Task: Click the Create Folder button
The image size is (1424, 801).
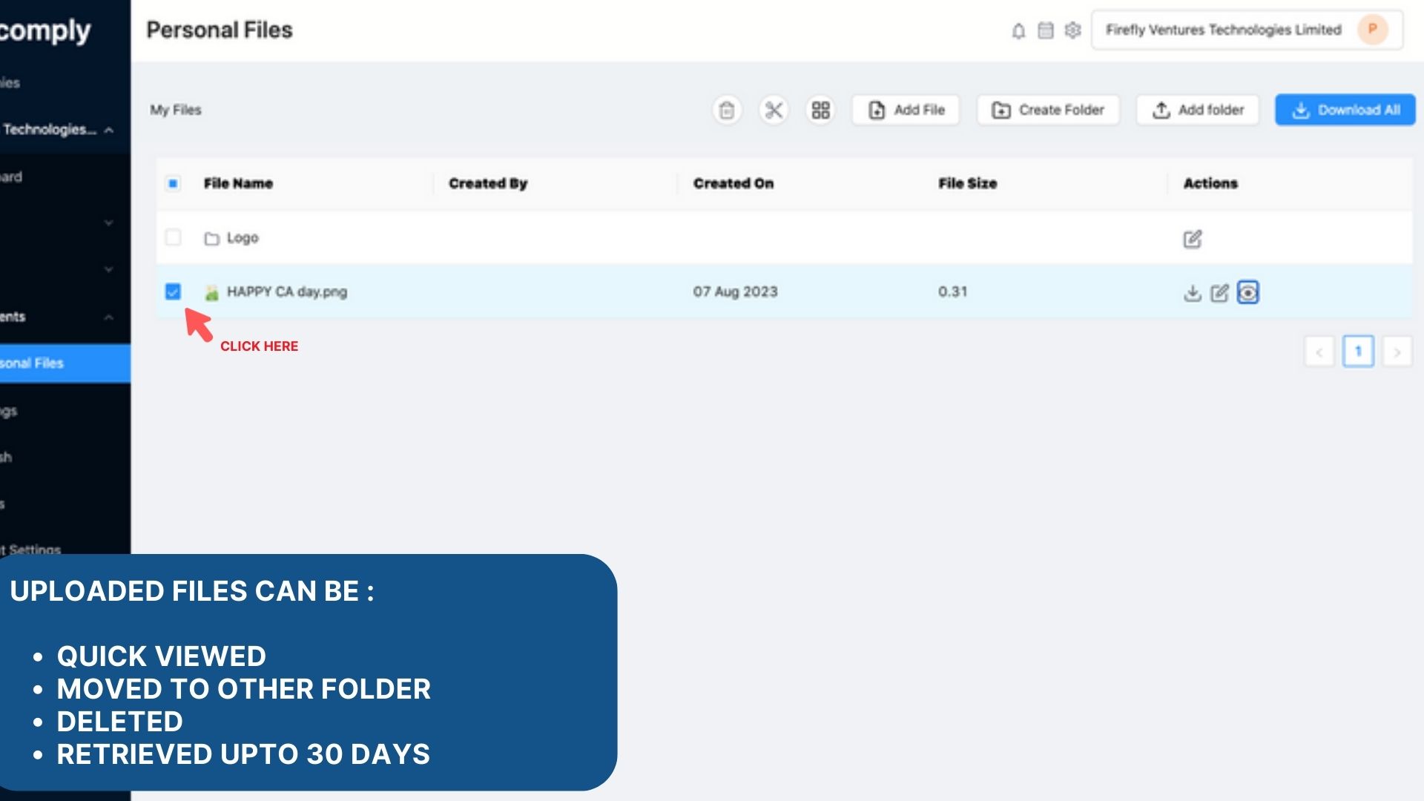Action: pos(1048,111)
